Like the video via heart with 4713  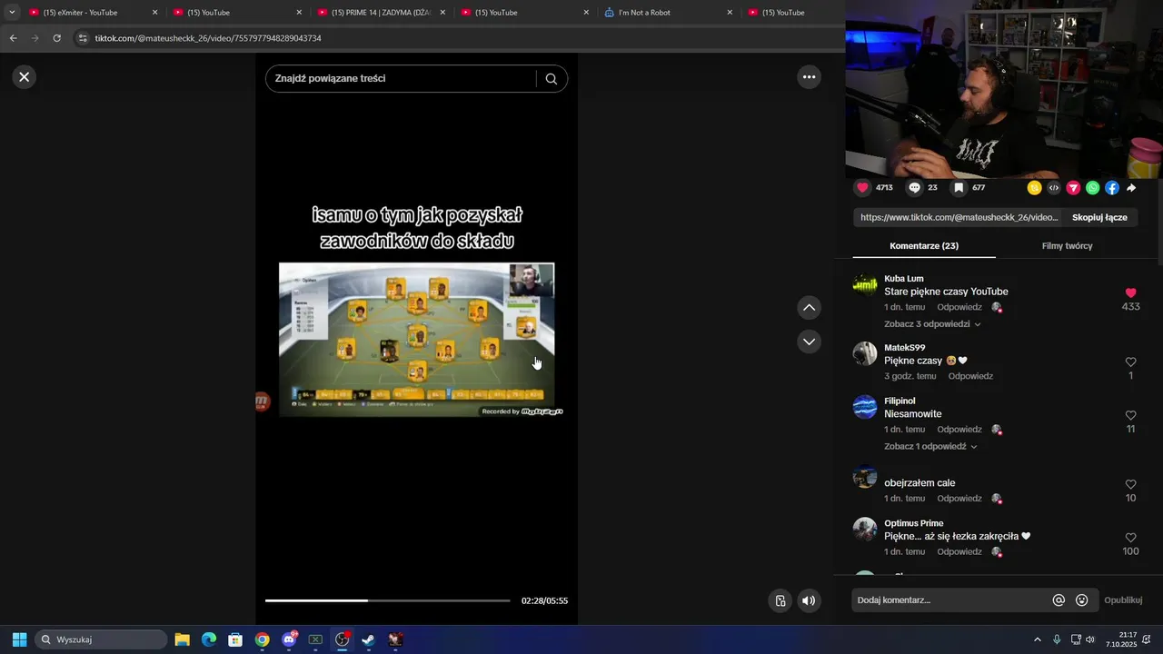pos(862,188)
